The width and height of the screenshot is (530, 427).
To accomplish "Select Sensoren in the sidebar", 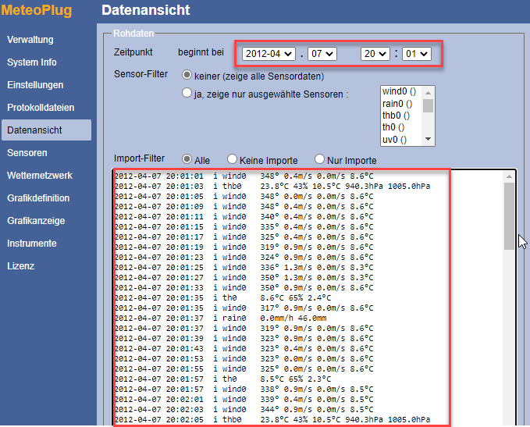I will [27, 153].
